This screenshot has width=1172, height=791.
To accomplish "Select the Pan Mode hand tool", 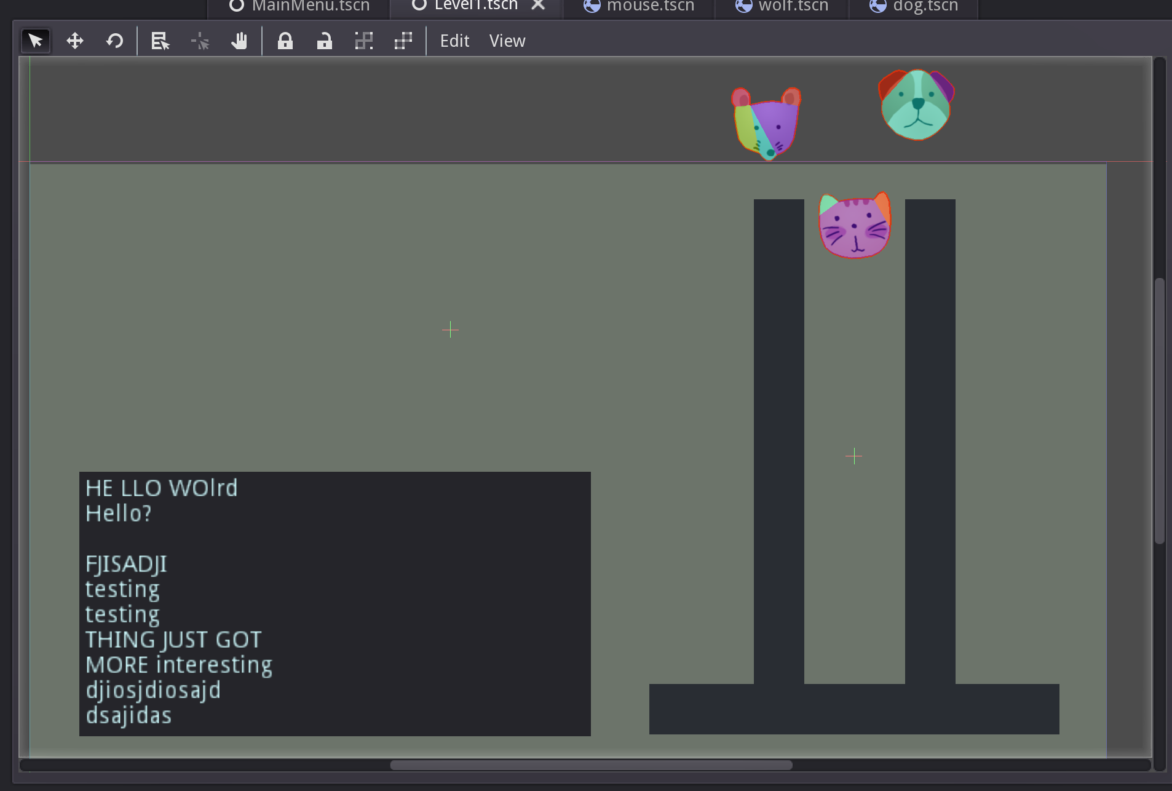I will (x=239, y=41).
